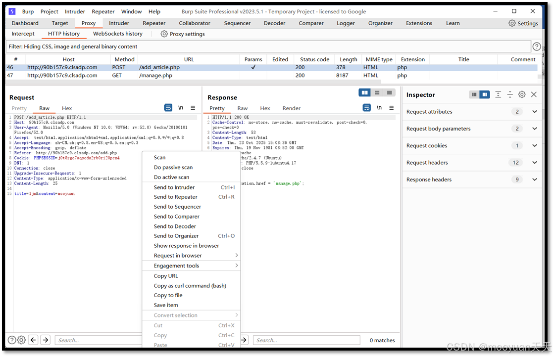
Task: Collapse all Inspector sections icon
Action: [510, 94]
